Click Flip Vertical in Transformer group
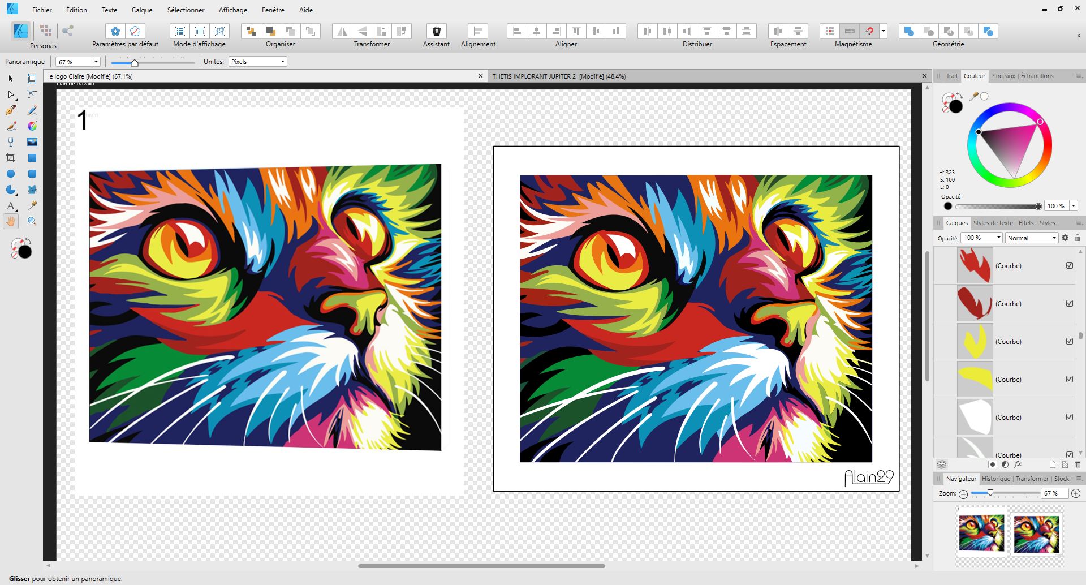This screenshot has height=585, width=1086. point(362,31)
